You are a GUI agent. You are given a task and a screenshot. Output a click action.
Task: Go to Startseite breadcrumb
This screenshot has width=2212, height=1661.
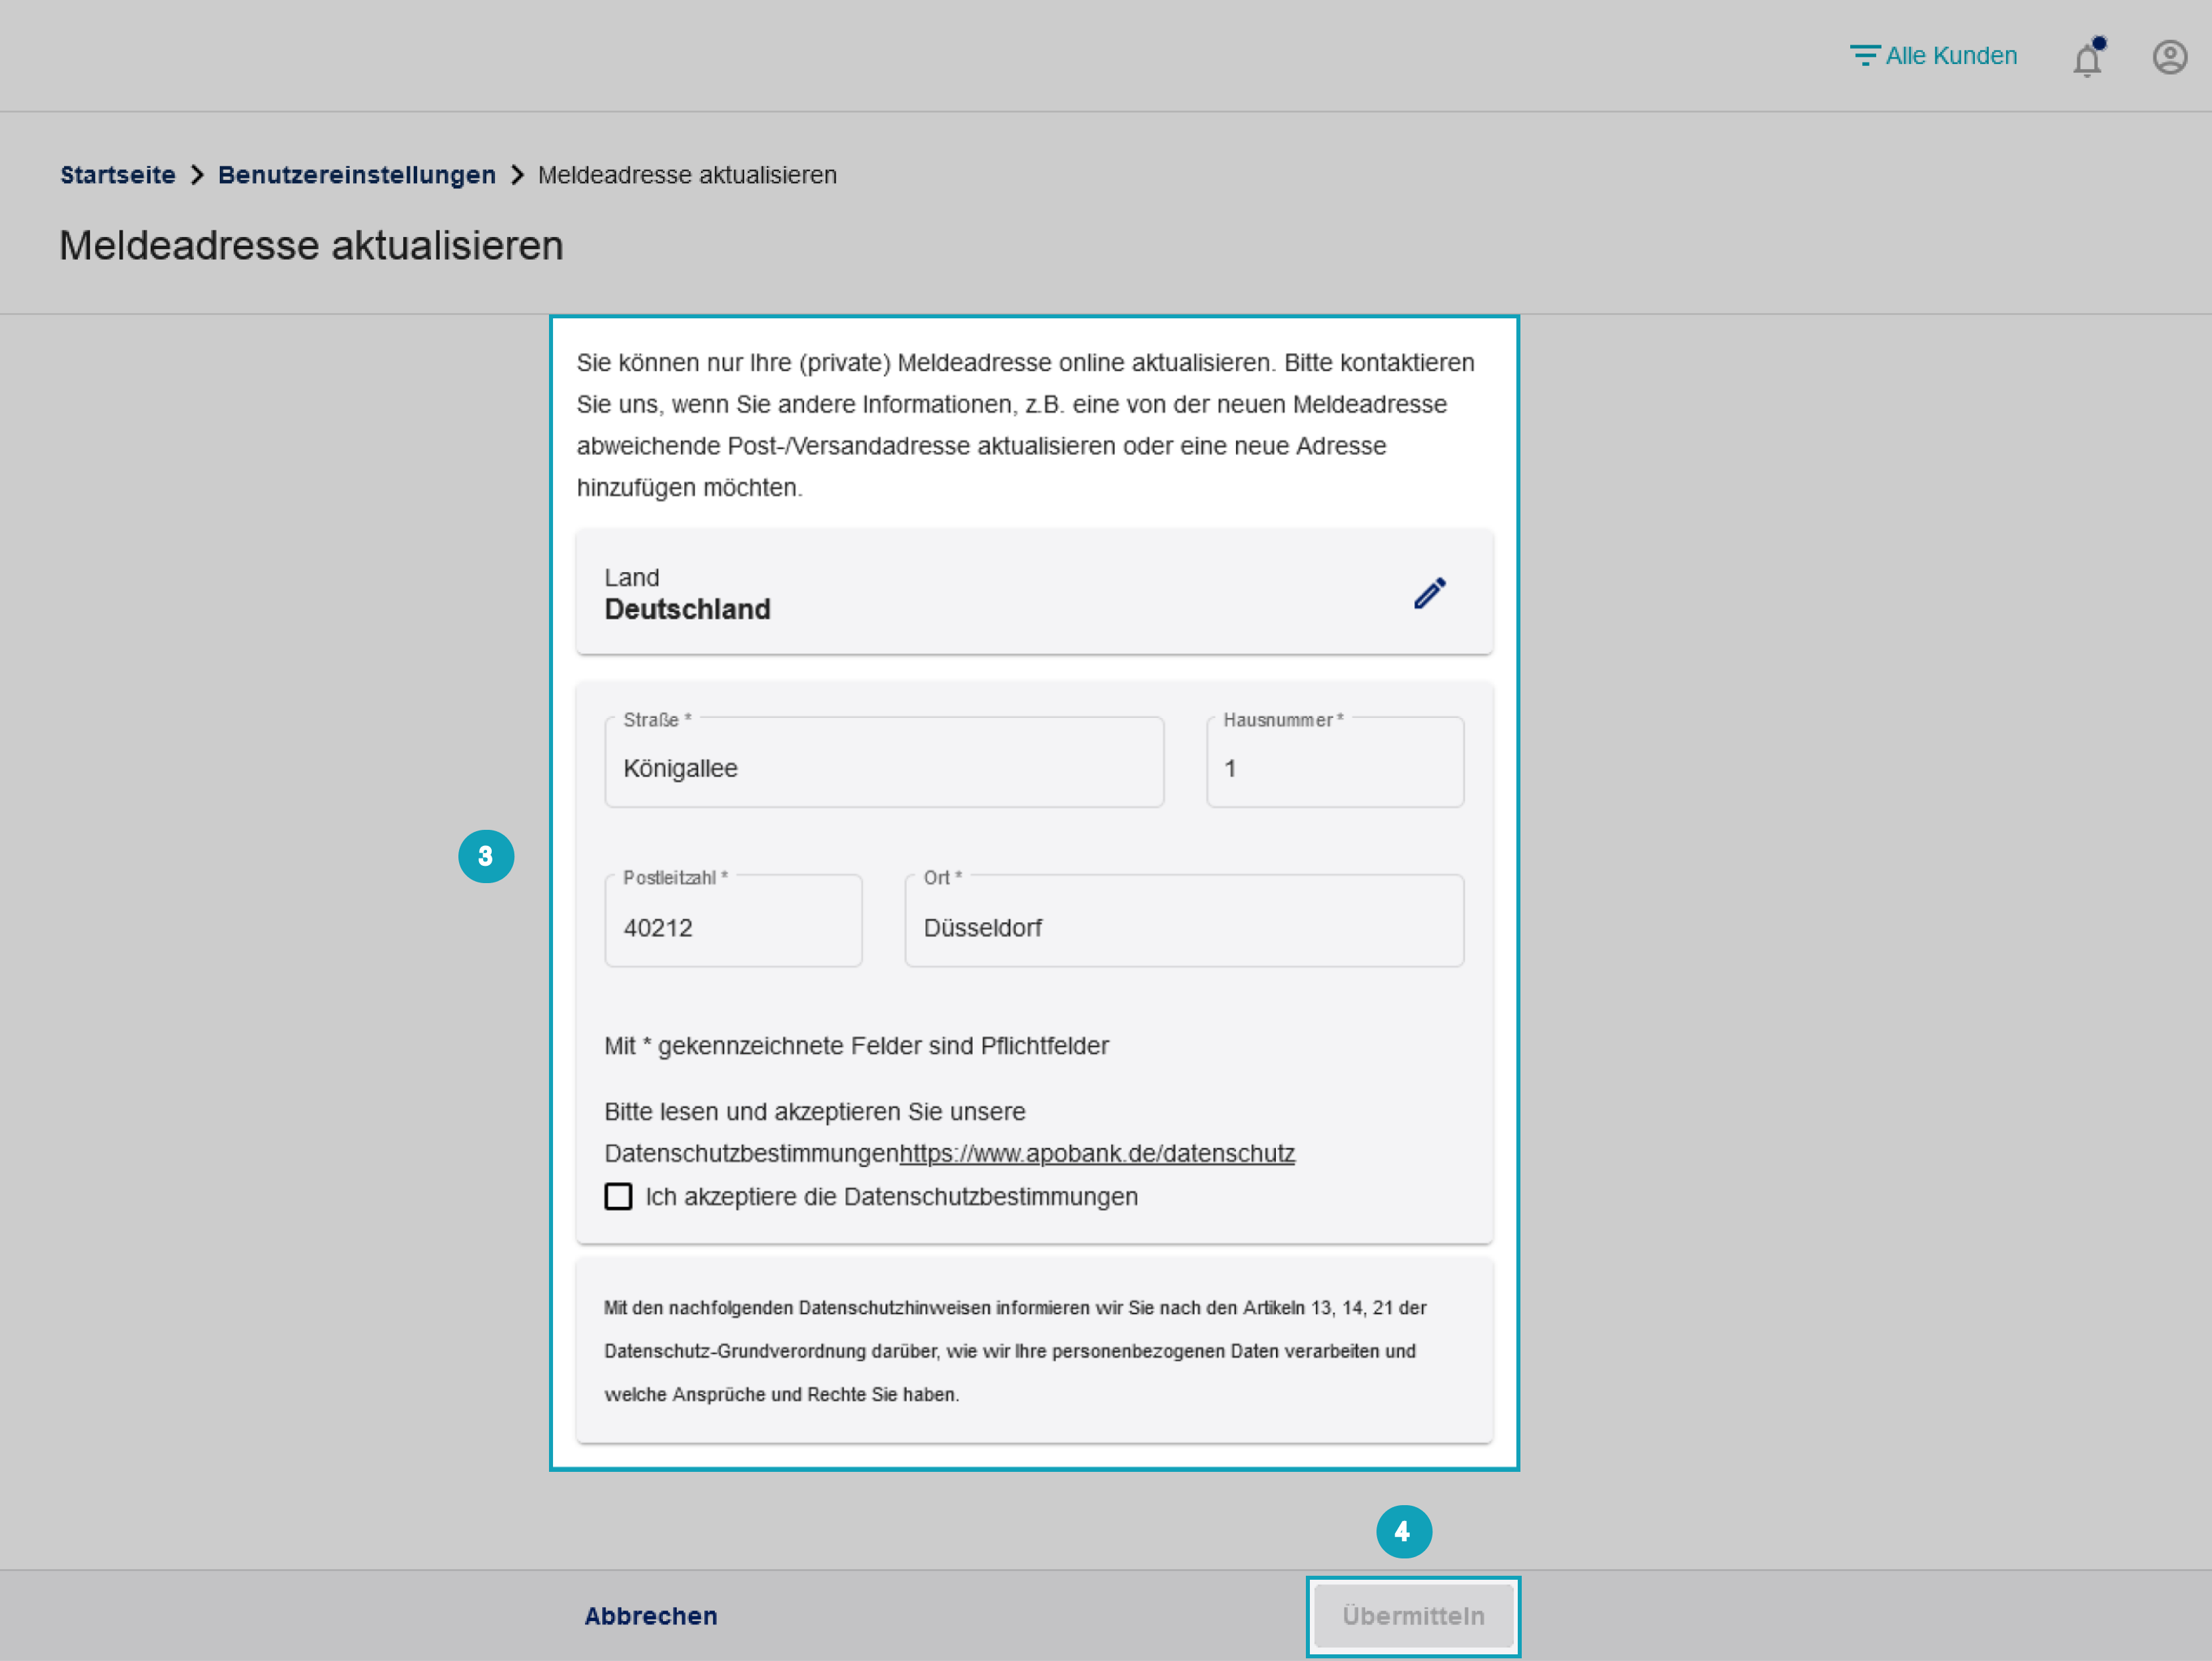pos(118,175)
